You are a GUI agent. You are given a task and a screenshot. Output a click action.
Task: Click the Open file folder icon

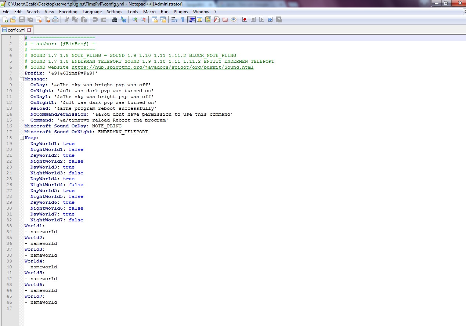[x=13, y=19]
